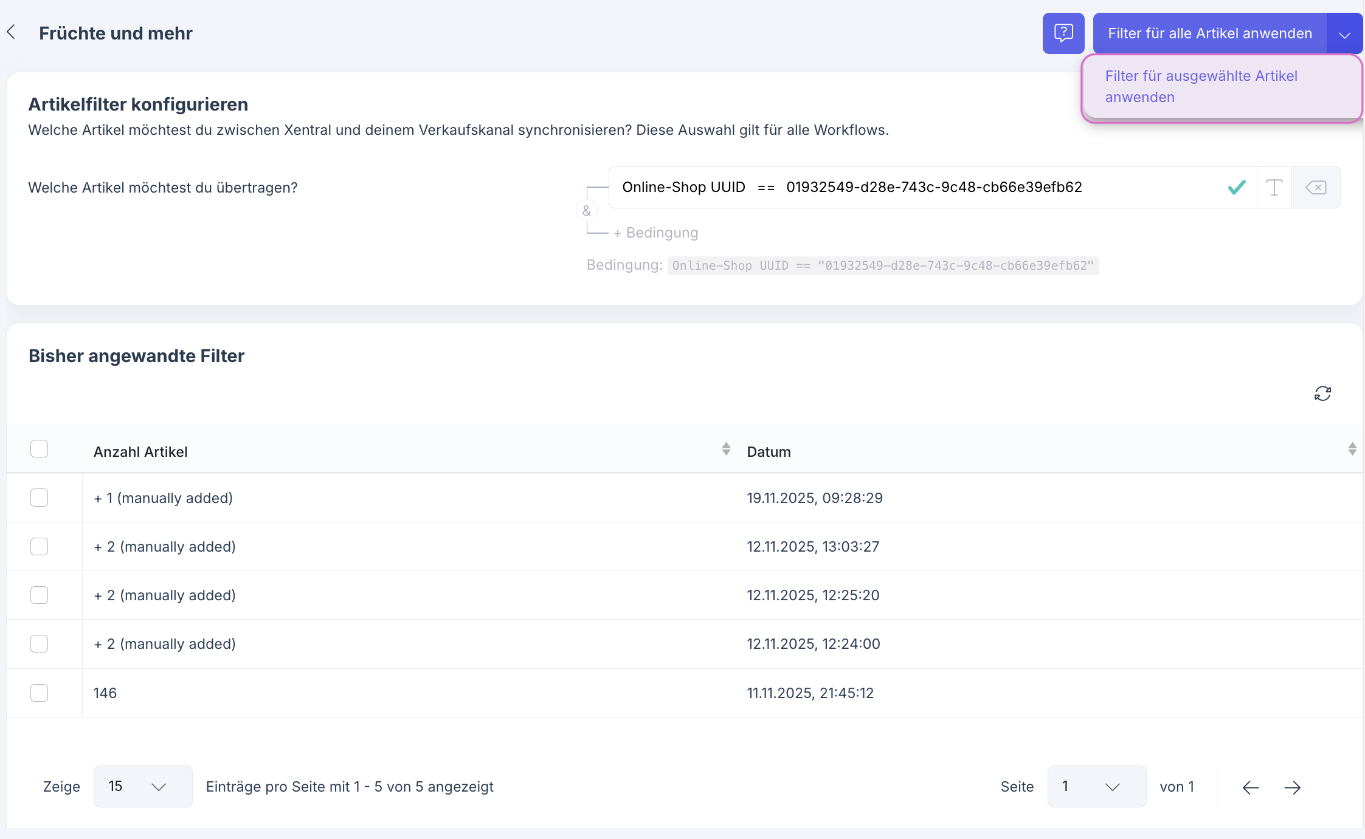
Task: Open the help chat icon button
Action: 1063,33
